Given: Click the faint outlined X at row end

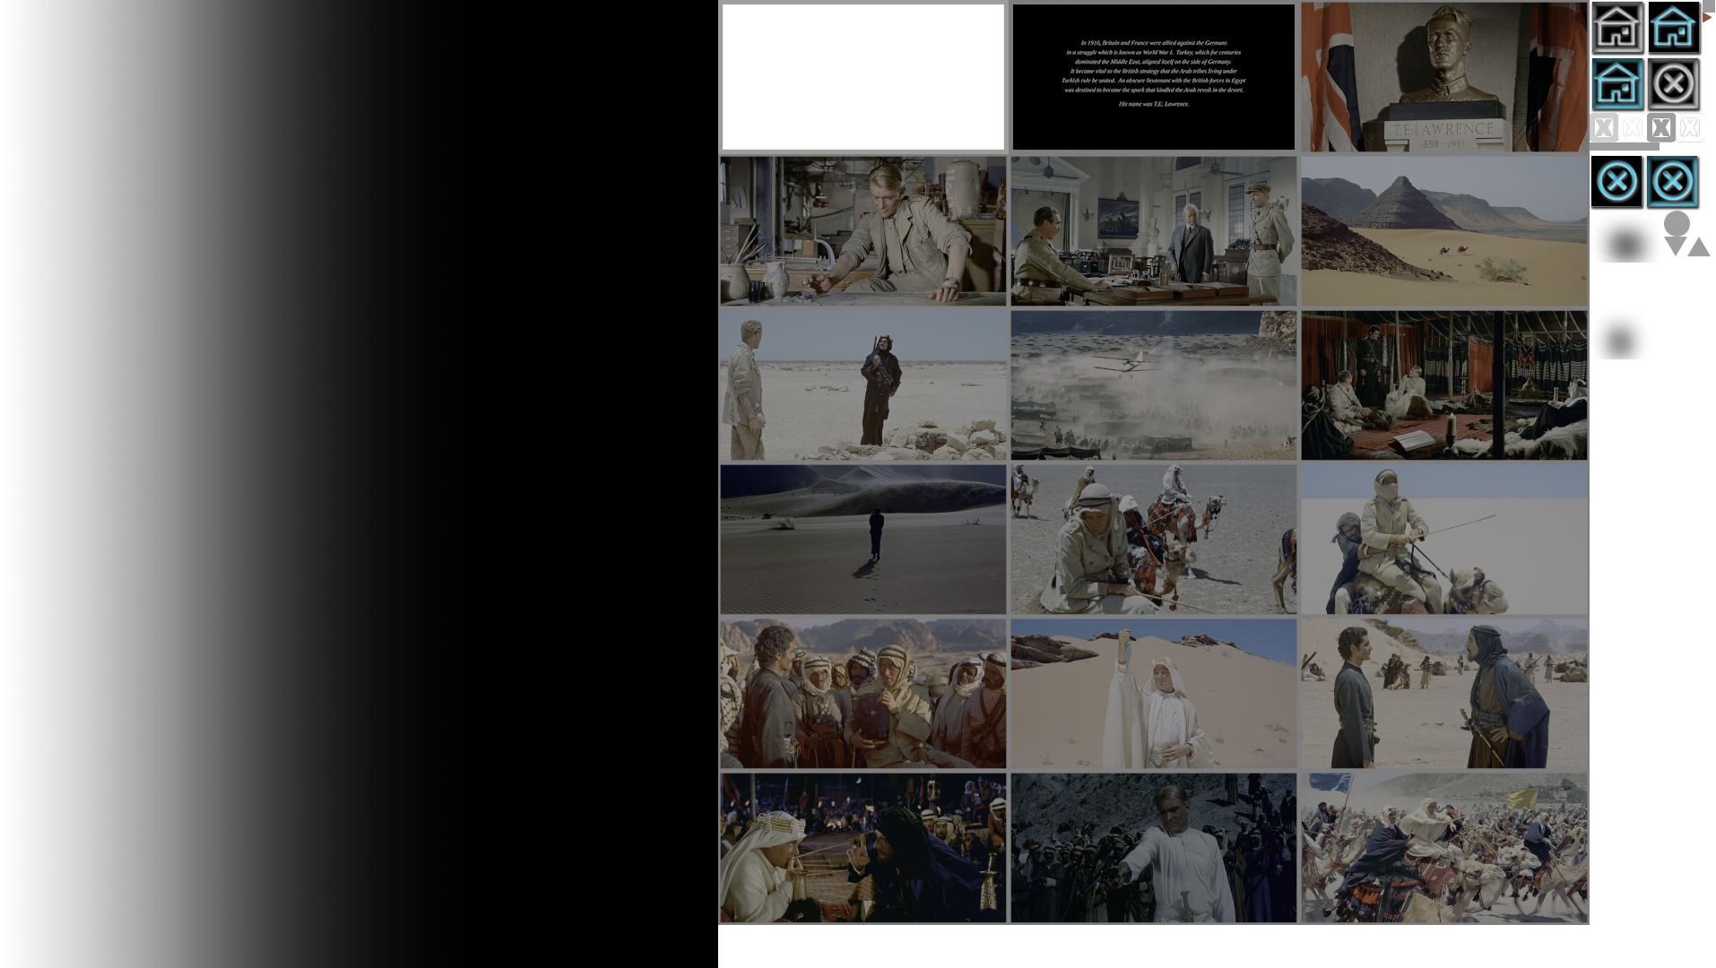Looking at the screenshot, I should point(1690,128).
